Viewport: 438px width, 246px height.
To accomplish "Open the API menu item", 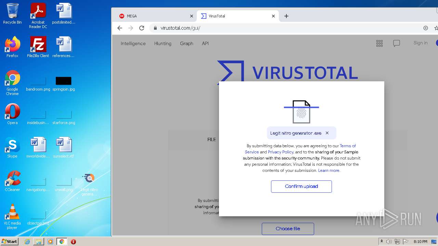I will 205,43.
